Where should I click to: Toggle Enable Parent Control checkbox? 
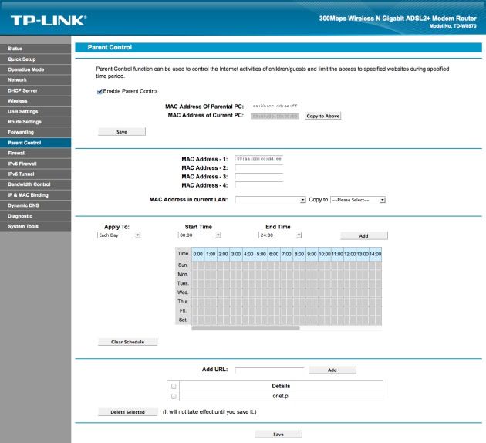100,91
